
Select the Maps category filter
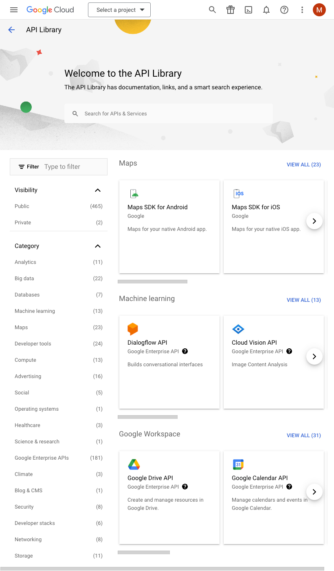[x=59, y=328]
